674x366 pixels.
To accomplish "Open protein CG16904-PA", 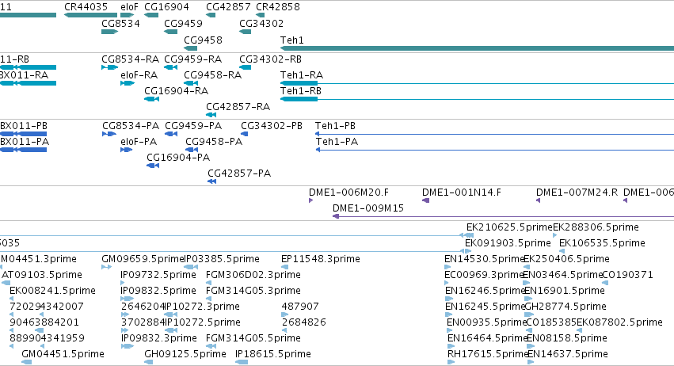I will 178,158.
